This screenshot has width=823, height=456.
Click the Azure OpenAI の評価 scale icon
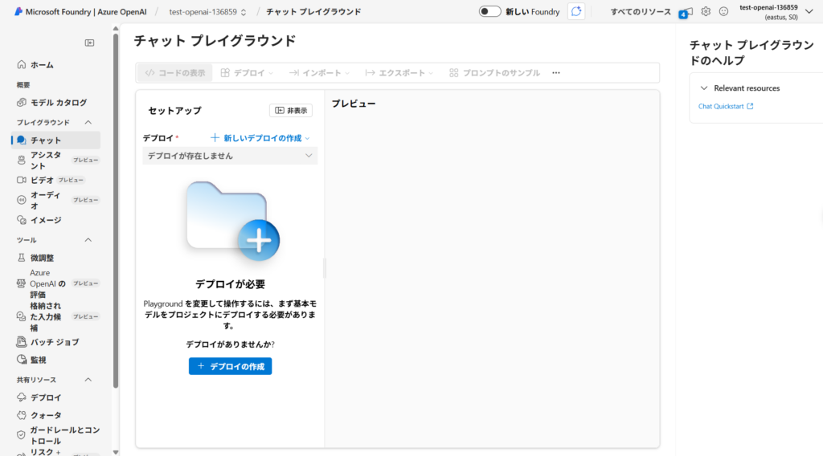click(22, 283)
